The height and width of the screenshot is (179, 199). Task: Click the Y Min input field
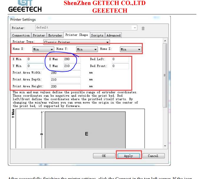tap(36, 66)
